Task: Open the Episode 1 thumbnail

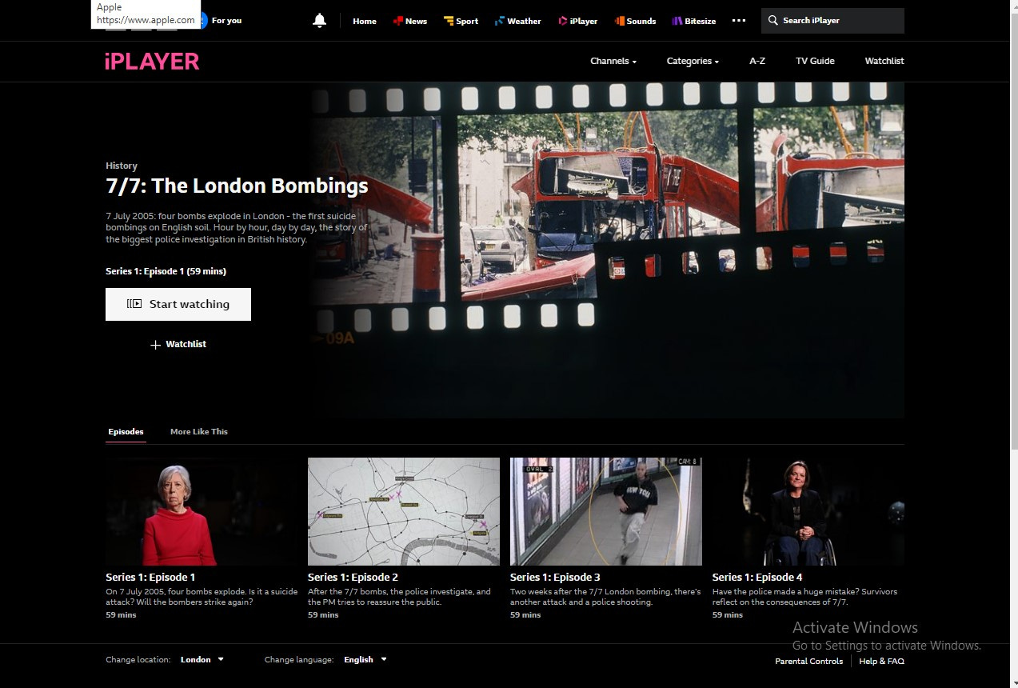Action: [x=202, y=511]
